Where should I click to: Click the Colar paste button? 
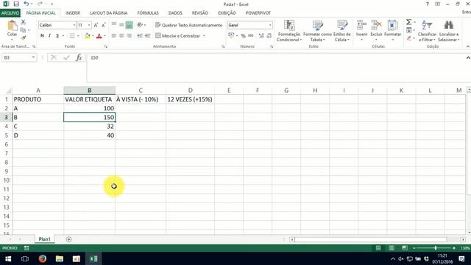tap(12, 29)
